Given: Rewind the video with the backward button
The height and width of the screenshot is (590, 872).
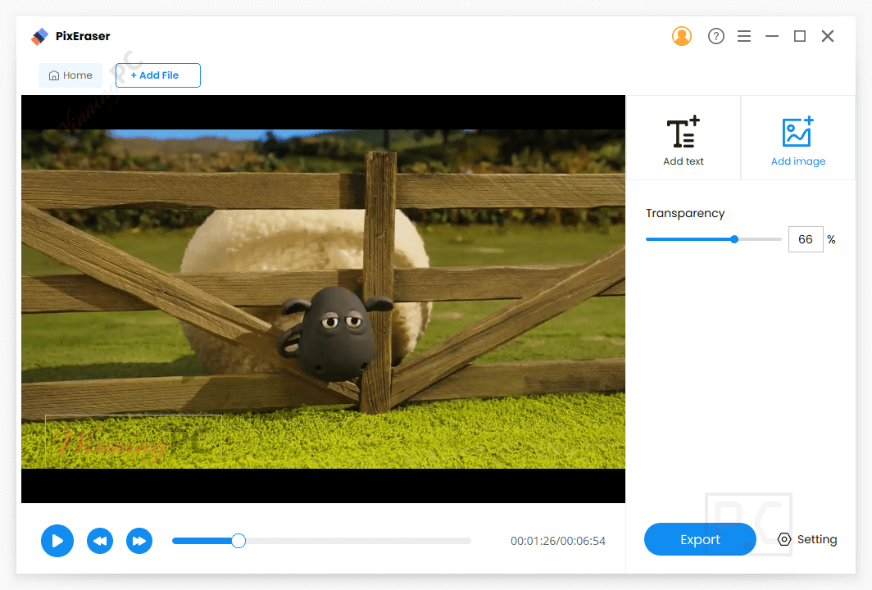Looking at the screenshot, I should (100, 541).
